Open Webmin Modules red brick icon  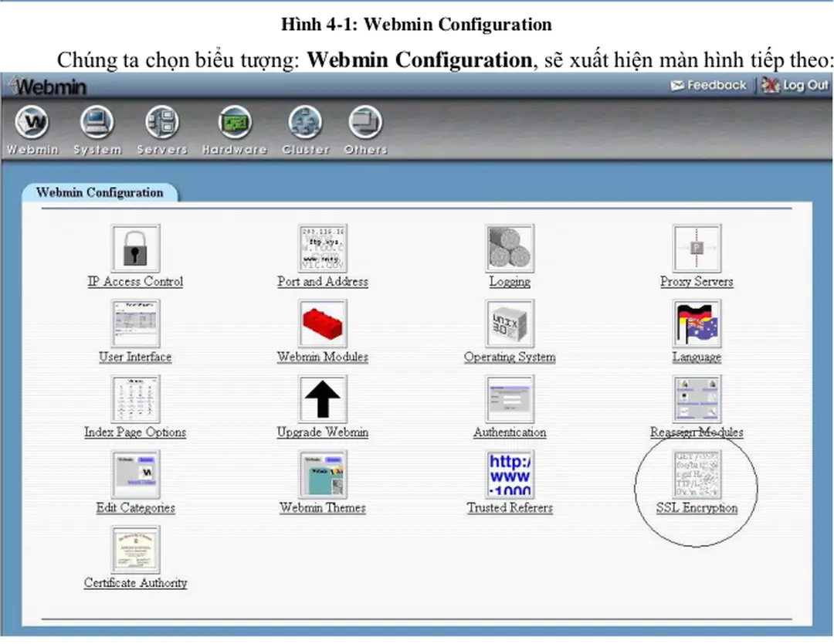click(x=323, y=324)
